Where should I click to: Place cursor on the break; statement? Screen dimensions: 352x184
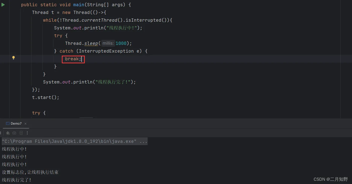73,59
